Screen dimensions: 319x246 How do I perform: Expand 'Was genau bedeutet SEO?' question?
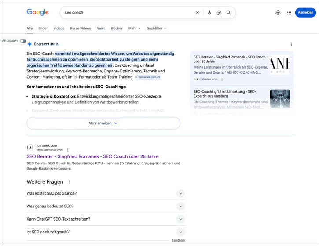(x=106, y=206)
